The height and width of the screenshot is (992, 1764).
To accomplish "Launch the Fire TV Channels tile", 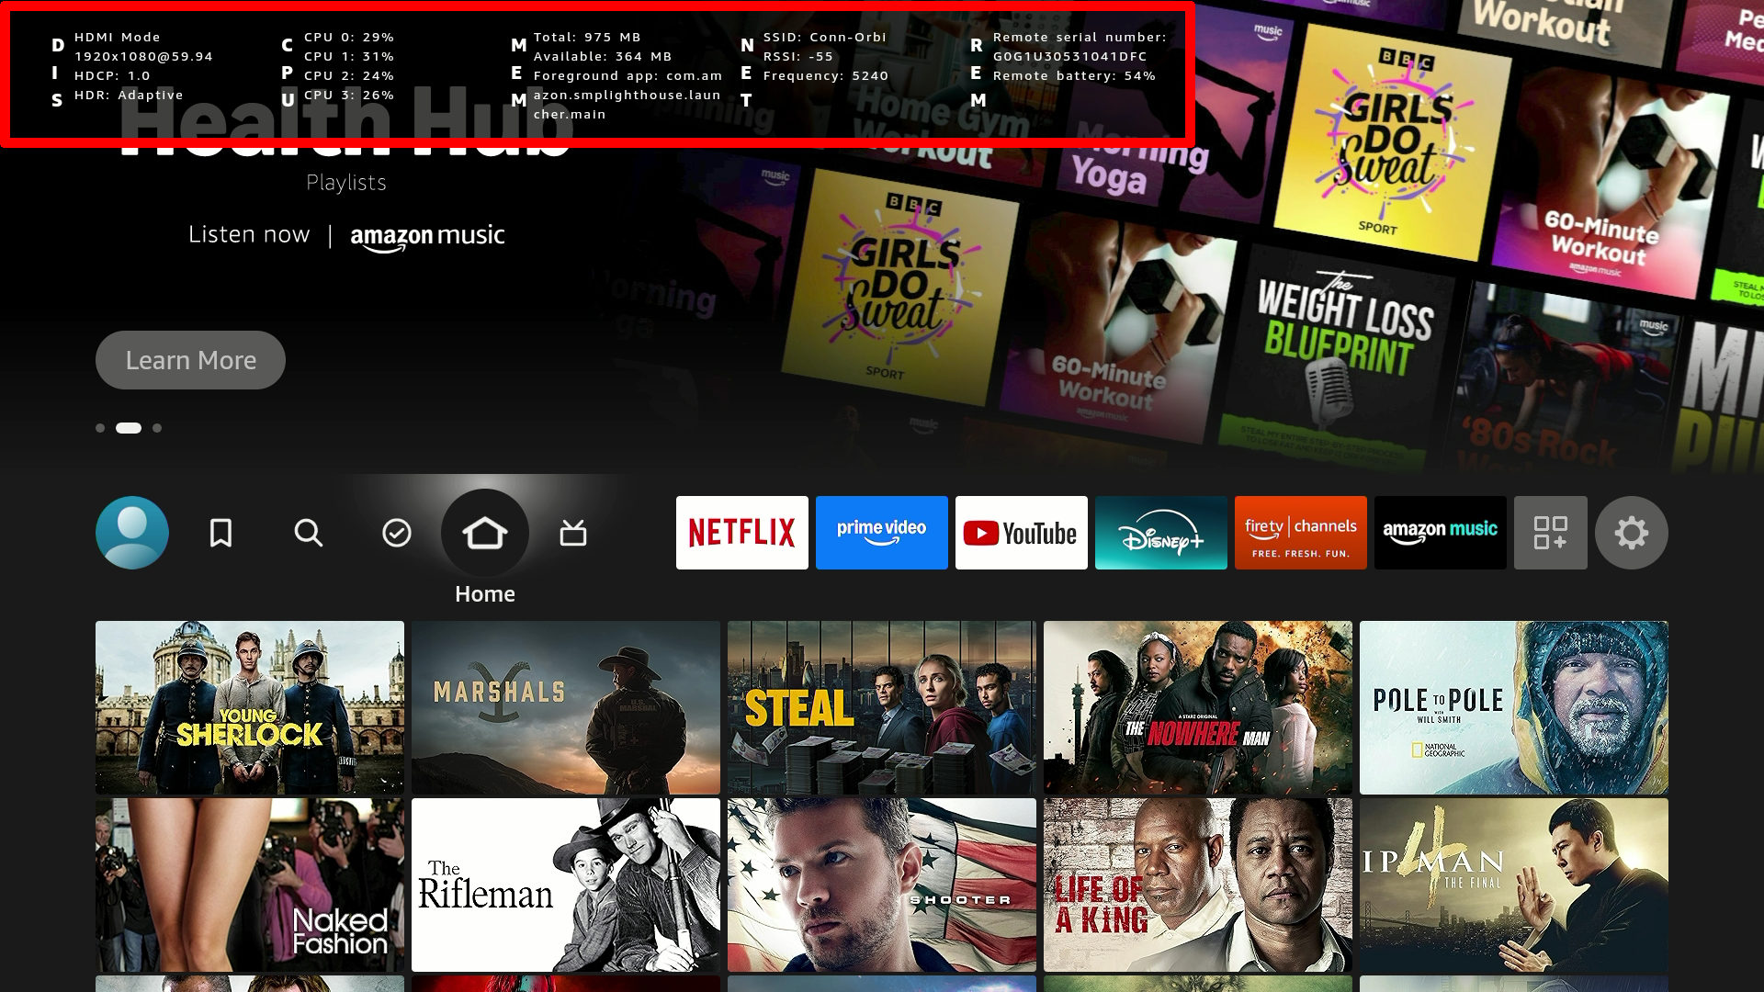I will point(1301,533).
